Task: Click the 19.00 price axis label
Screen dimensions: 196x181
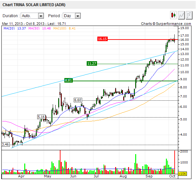Action: point(184,28)
